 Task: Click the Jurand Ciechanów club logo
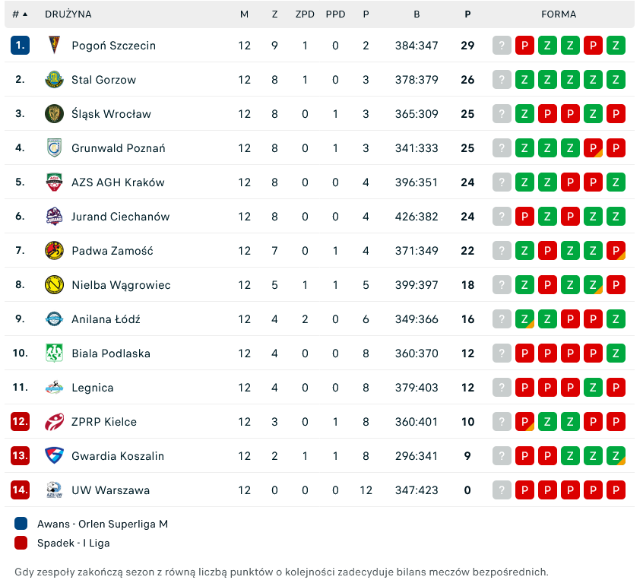[x=54, y=217]
